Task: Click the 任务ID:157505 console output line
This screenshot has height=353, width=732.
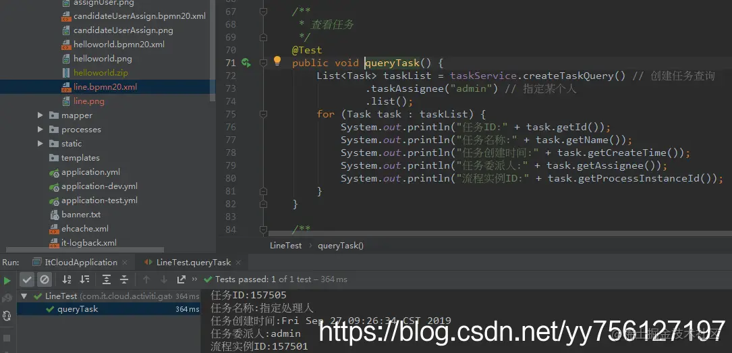Action: tap(248, 295)
